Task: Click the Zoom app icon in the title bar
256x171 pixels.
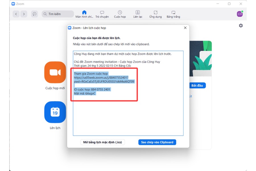Action: click(13, 4)
